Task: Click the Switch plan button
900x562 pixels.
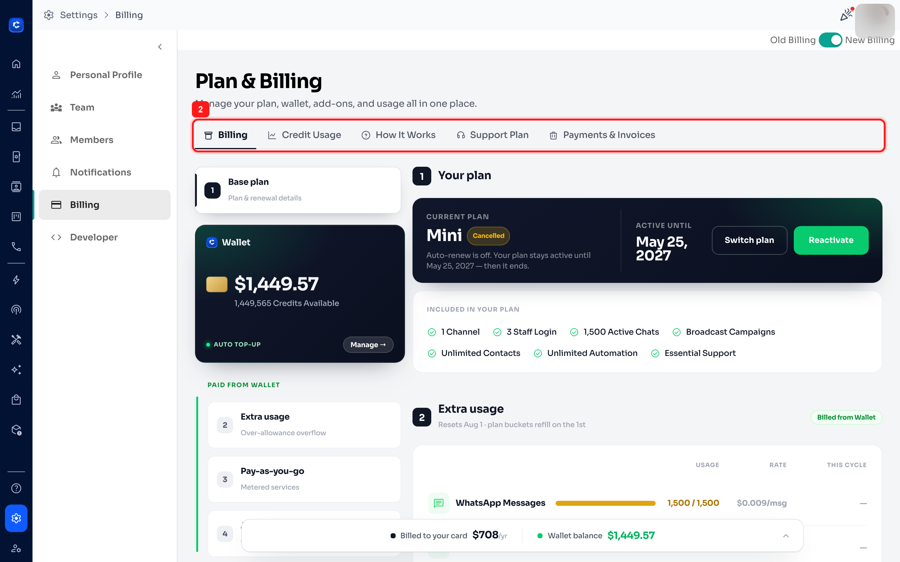Action: coord(749,240)
